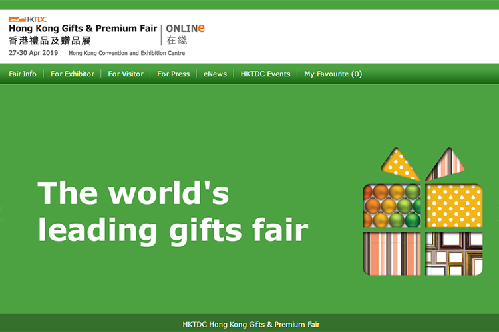Click the Hong Kong Gifts & Premium Fair title
Viewport: 499px width, 332px height.
click(x=83, y=29)
